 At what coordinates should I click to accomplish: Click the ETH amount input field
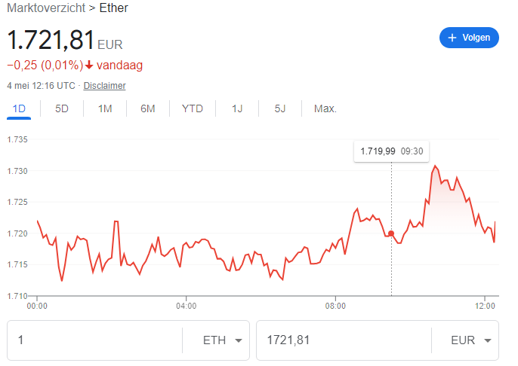click(x=94, y=340)
